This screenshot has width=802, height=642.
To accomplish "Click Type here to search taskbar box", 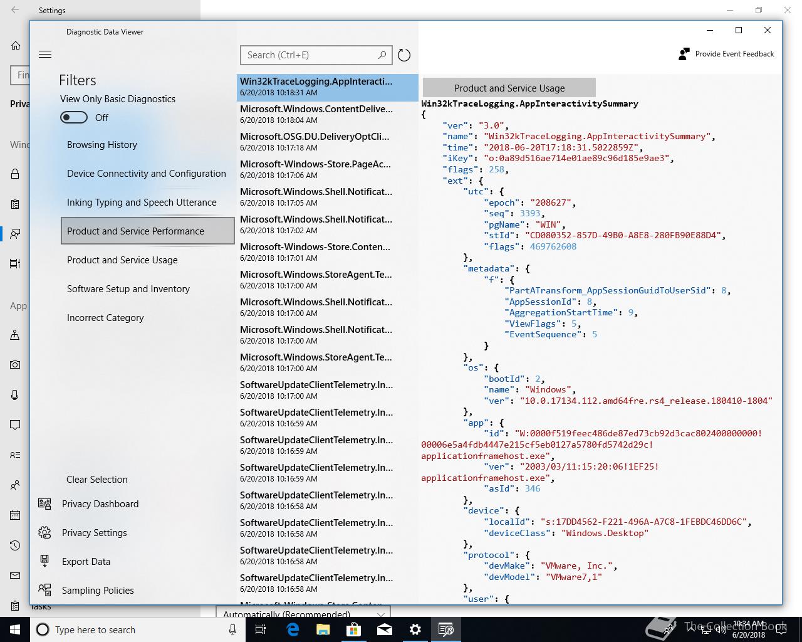I will point(137,629).
